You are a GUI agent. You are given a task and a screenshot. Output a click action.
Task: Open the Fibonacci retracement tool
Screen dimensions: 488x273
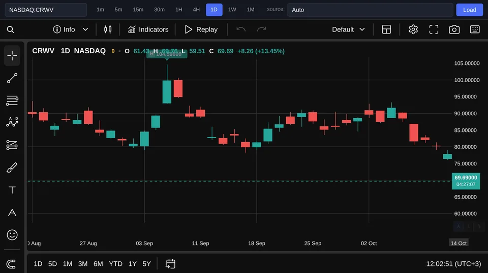(12, 100)
